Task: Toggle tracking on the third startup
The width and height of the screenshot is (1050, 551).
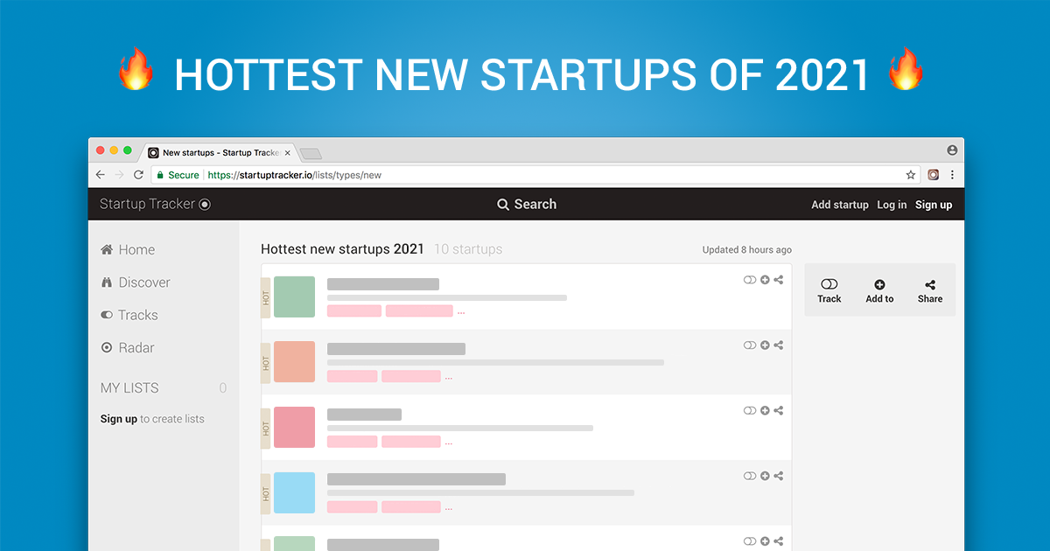Action: click(750, 409)
